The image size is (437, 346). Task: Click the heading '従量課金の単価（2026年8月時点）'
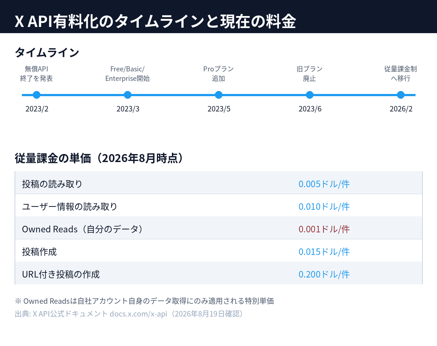tap(99, 158)
